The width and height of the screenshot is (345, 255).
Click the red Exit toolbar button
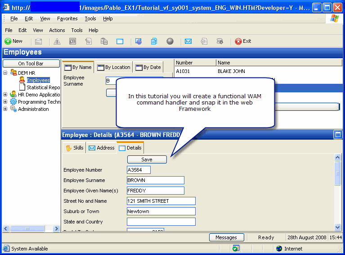click(243, 41)
